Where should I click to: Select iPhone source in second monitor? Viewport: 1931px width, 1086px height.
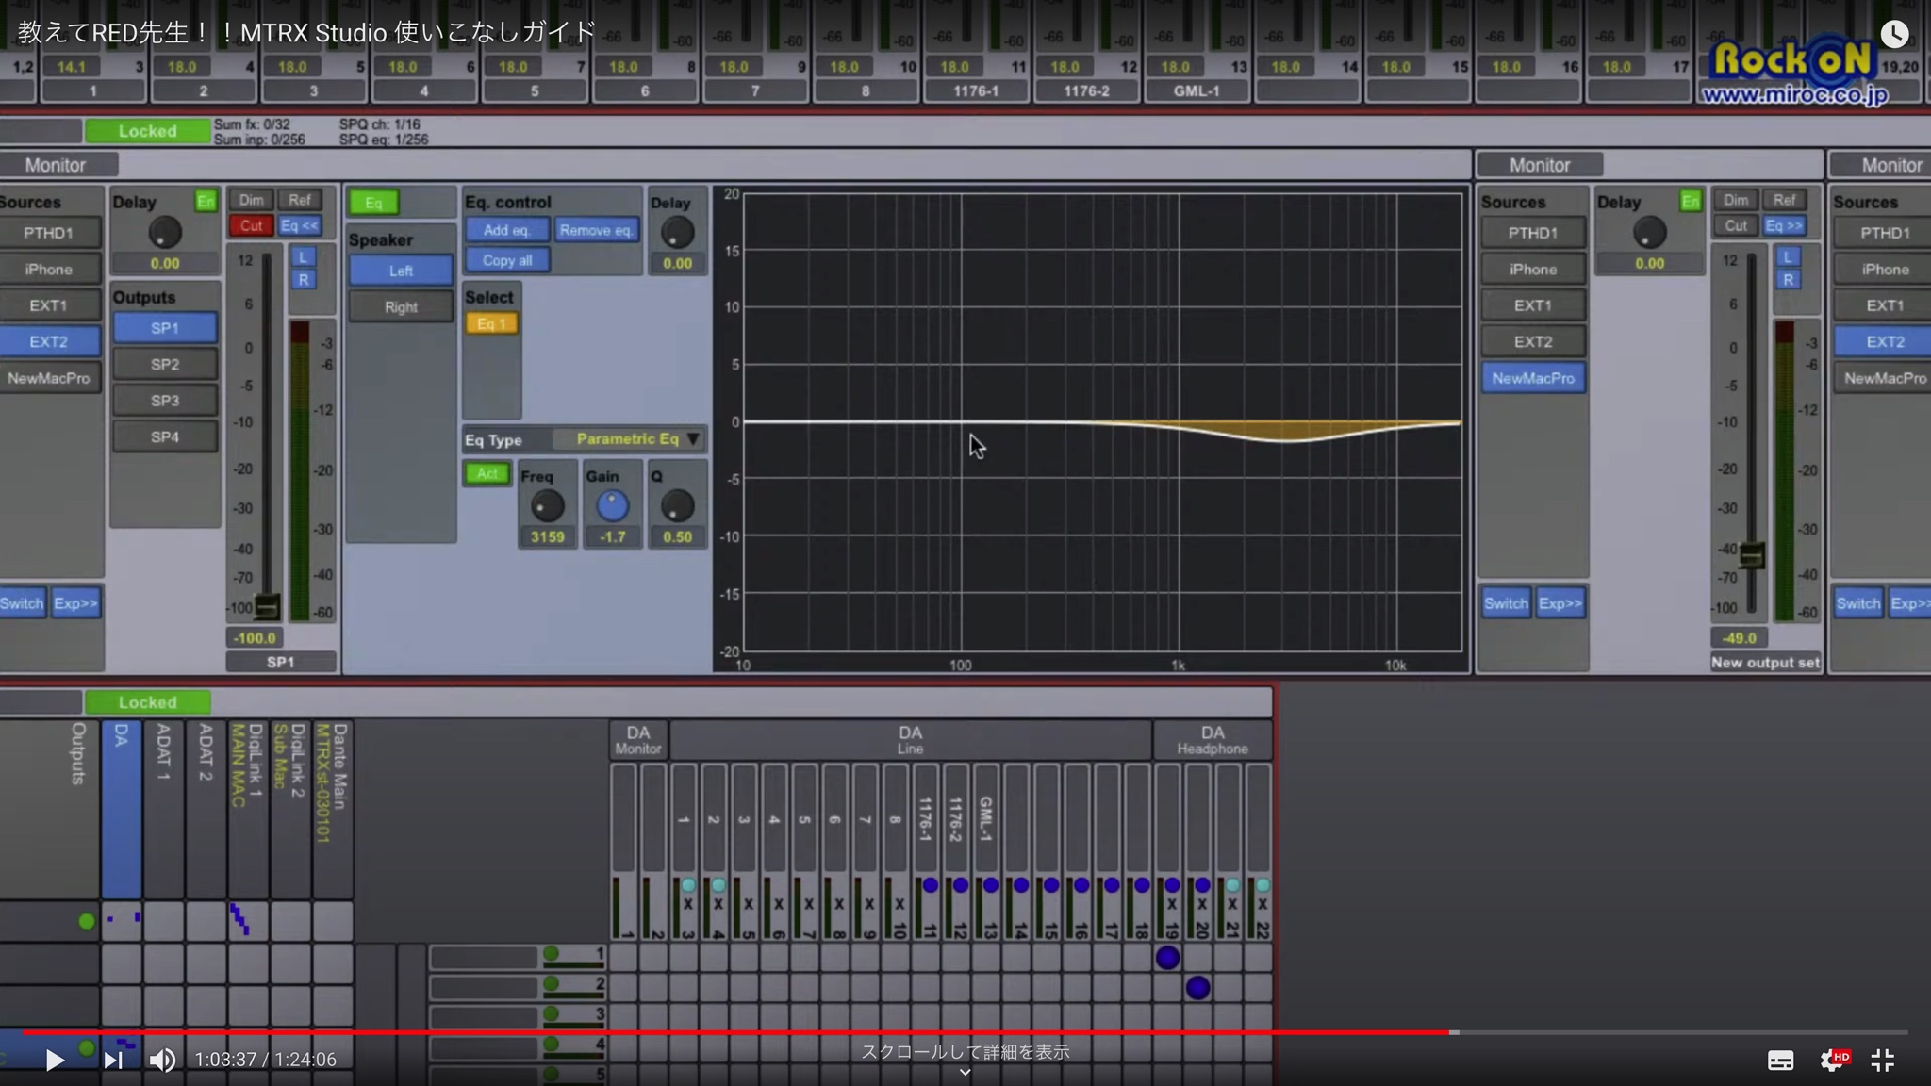pyautogui.click(x=1533, y=270)
